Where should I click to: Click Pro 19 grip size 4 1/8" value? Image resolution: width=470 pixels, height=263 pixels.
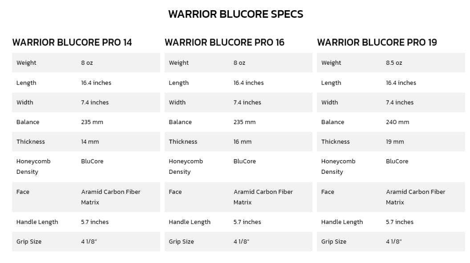(x=393, y=242)
